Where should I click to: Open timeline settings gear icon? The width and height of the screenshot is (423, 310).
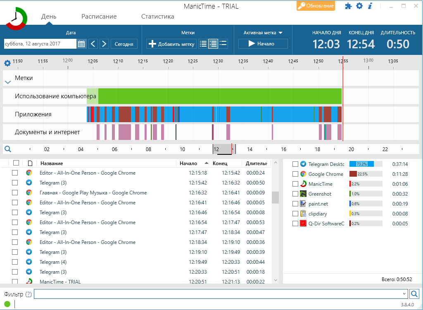7,63
